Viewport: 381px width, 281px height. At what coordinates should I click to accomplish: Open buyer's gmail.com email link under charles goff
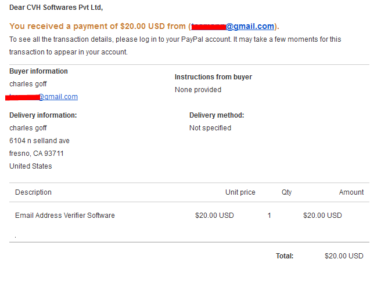pyautogui.click(x=42, y=97)
